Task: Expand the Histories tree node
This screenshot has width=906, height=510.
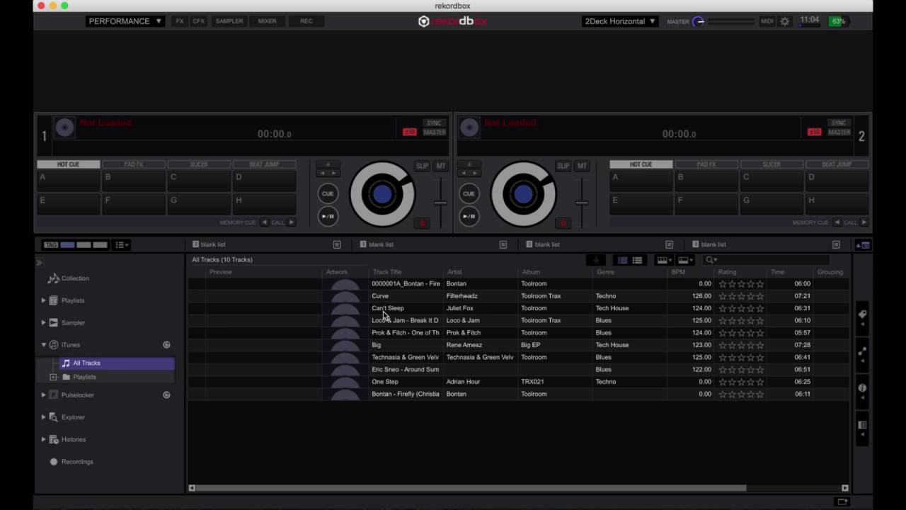Action: 43,439
